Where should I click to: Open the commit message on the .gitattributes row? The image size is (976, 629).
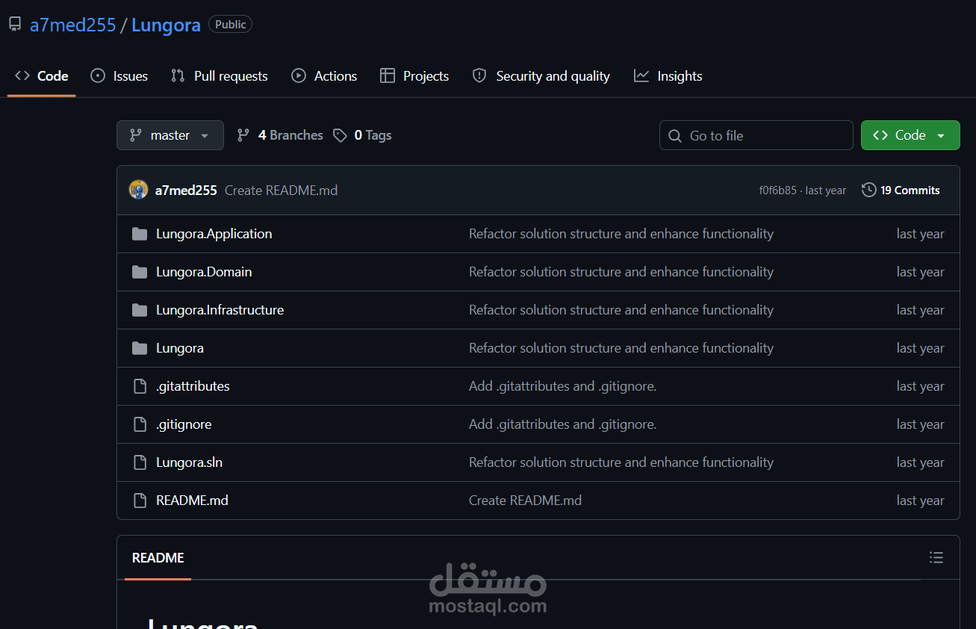pyautogui.click(x=562, y=386)
